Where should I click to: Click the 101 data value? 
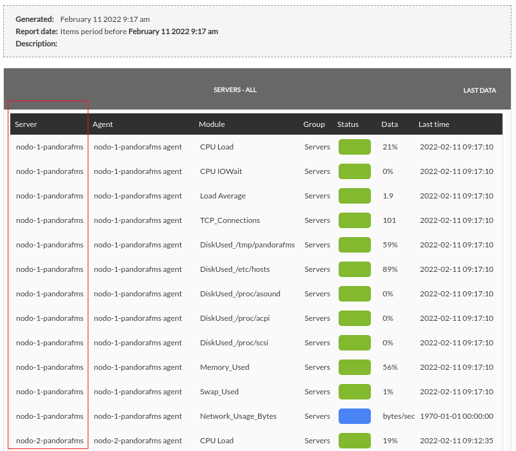click(389, 220)
